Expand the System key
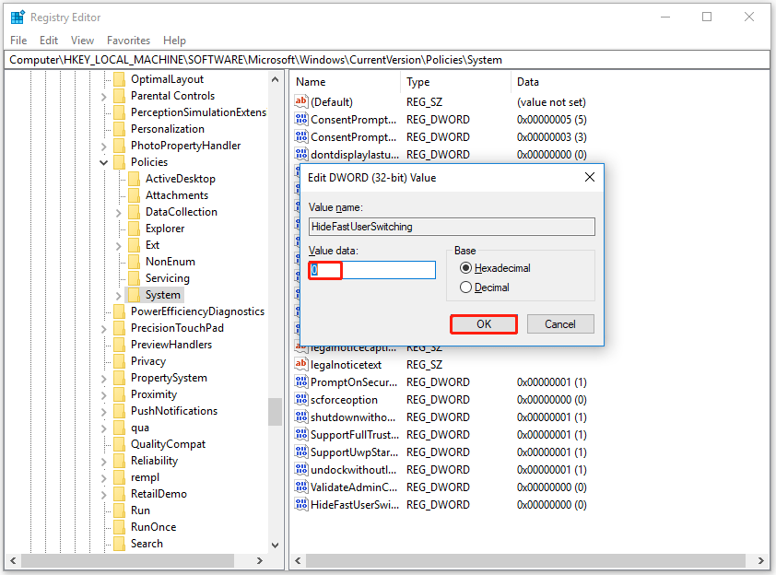Image resolution: width=776 pixels, height=575 pixels. tap(119, 296)
